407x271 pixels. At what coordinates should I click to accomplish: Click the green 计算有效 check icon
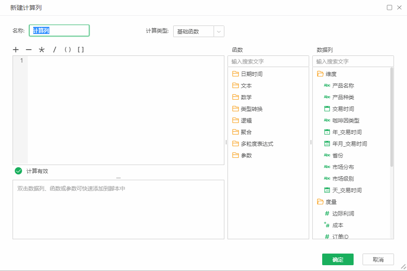coord(18,170)
